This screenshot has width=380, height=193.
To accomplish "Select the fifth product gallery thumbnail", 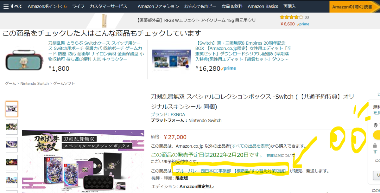I will (x=12, y=180).
